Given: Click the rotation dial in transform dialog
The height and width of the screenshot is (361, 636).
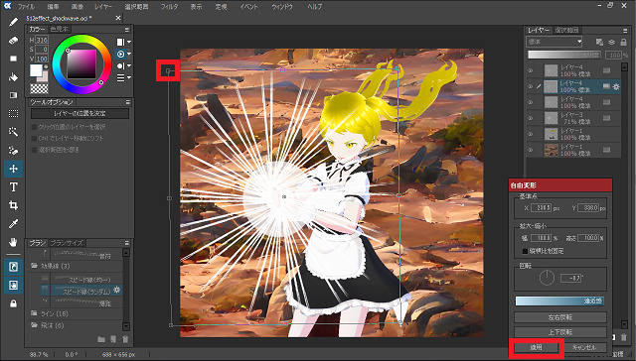Looking at the screenshot, I should 547,278.
